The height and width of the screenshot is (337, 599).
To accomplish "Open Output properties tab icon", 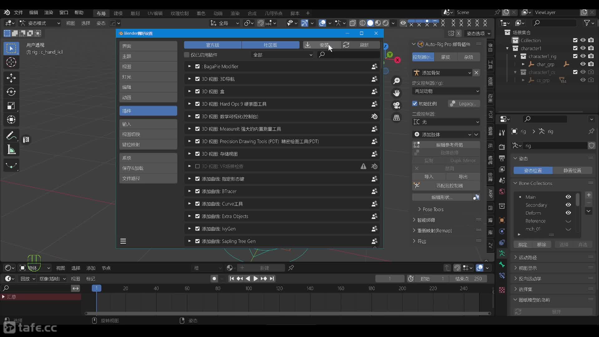I will coord(502,158).
